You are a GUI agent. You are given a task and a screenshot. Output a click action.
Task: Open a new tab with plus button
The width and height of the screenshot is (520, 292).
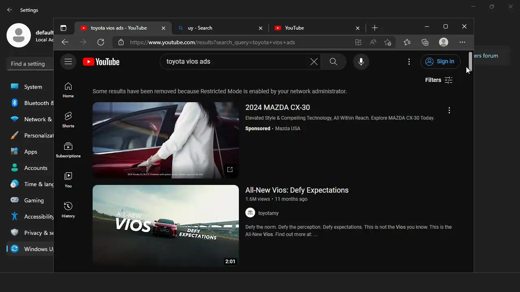click(x=375, y=28)
